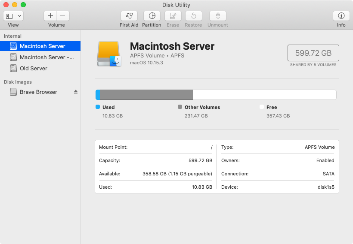Click the gray Other Volumes swatch

click(180, 107)
